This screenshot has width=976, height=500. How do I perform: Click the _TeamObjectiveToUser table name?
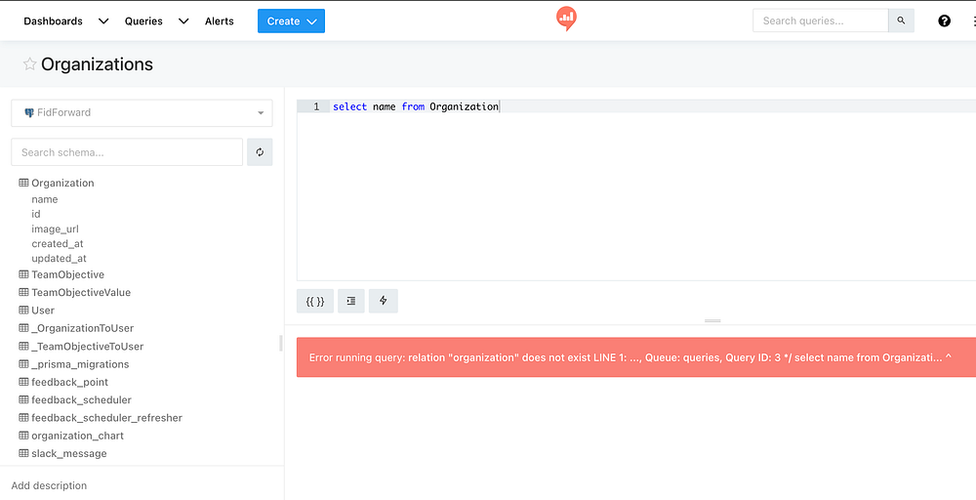click(87, 347)
